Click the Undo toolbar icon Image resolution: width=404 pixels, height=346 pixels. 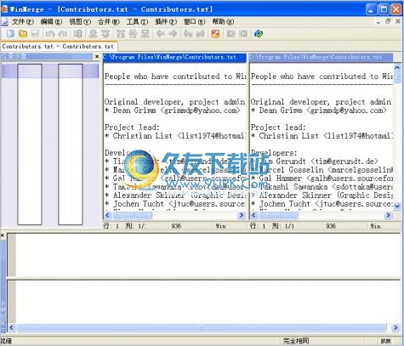(x=50, y=34)
